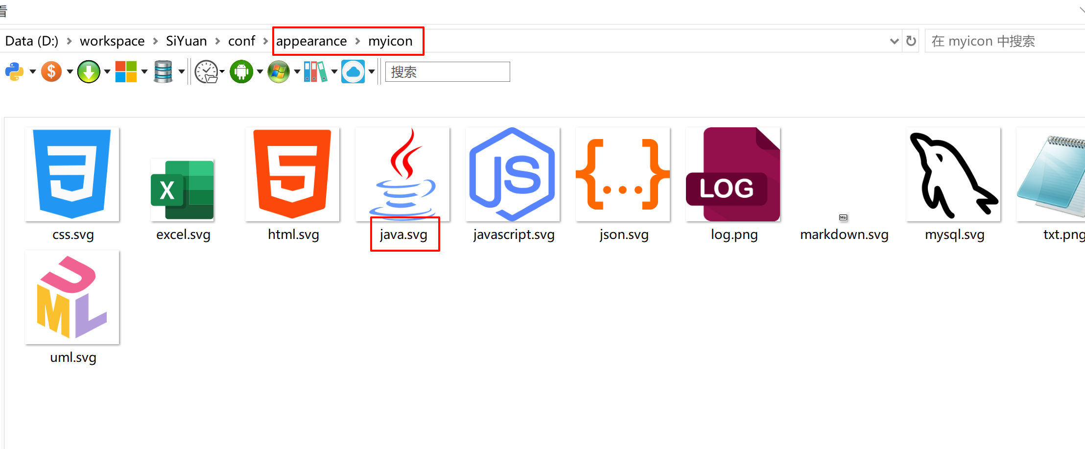Open the Python toolbar icon

click(x=13, y=71)
